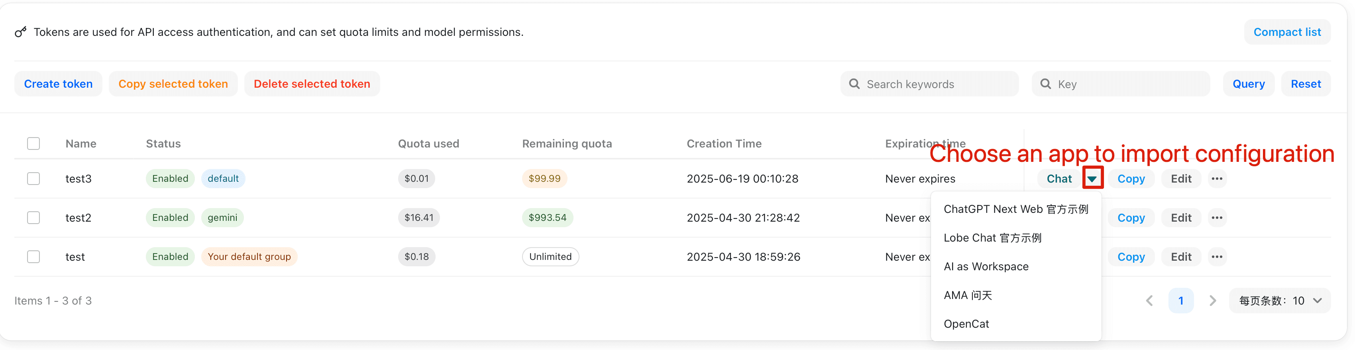Screen dimensions: 1355x350
Task: Toggle the select-all checkbox in table header
Action: [x=33, y=144]
